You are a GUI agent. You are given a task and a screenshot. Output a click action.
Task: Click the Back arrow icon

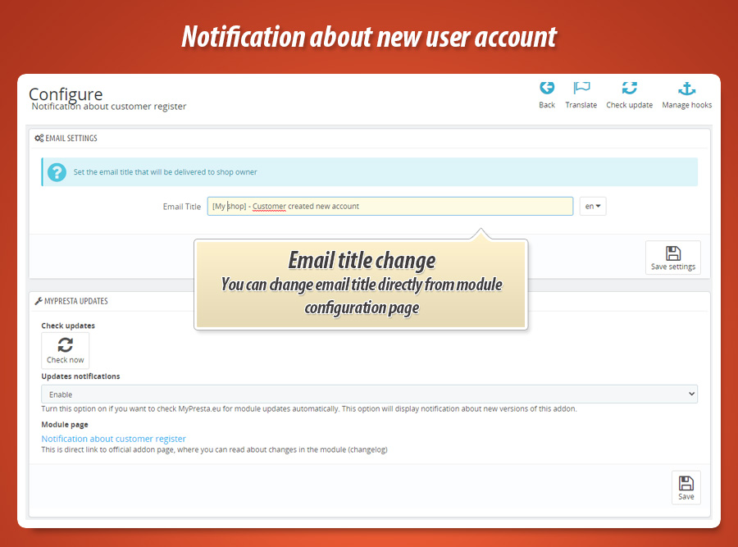pos(546,88)
